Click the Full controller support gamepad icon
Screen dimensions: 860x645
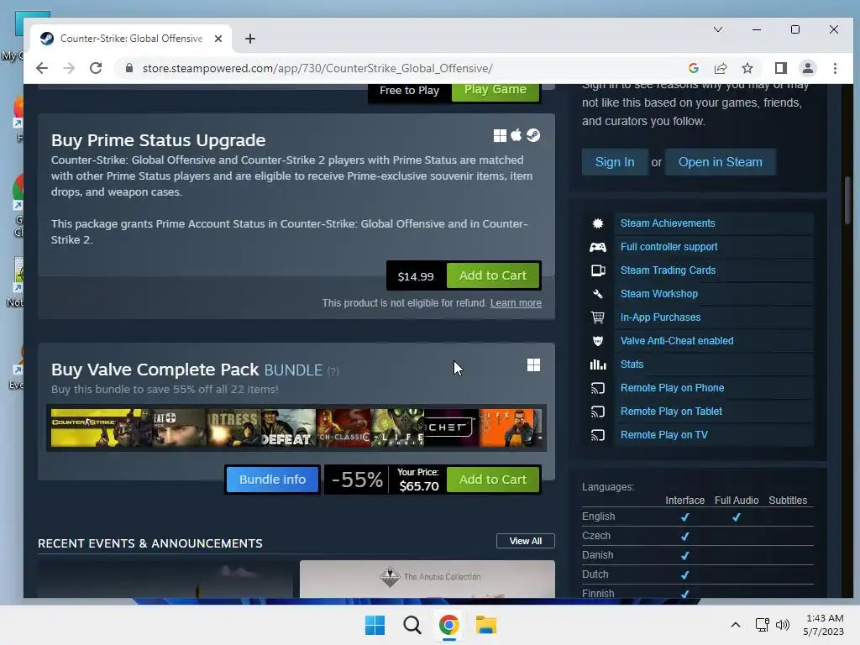pos(598,247)
